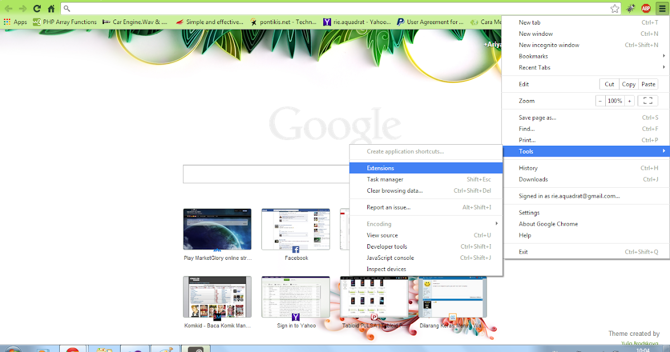Open the Dilarang Keras thumbnail
The image size is (670, 352).
(x=453, y=297)
